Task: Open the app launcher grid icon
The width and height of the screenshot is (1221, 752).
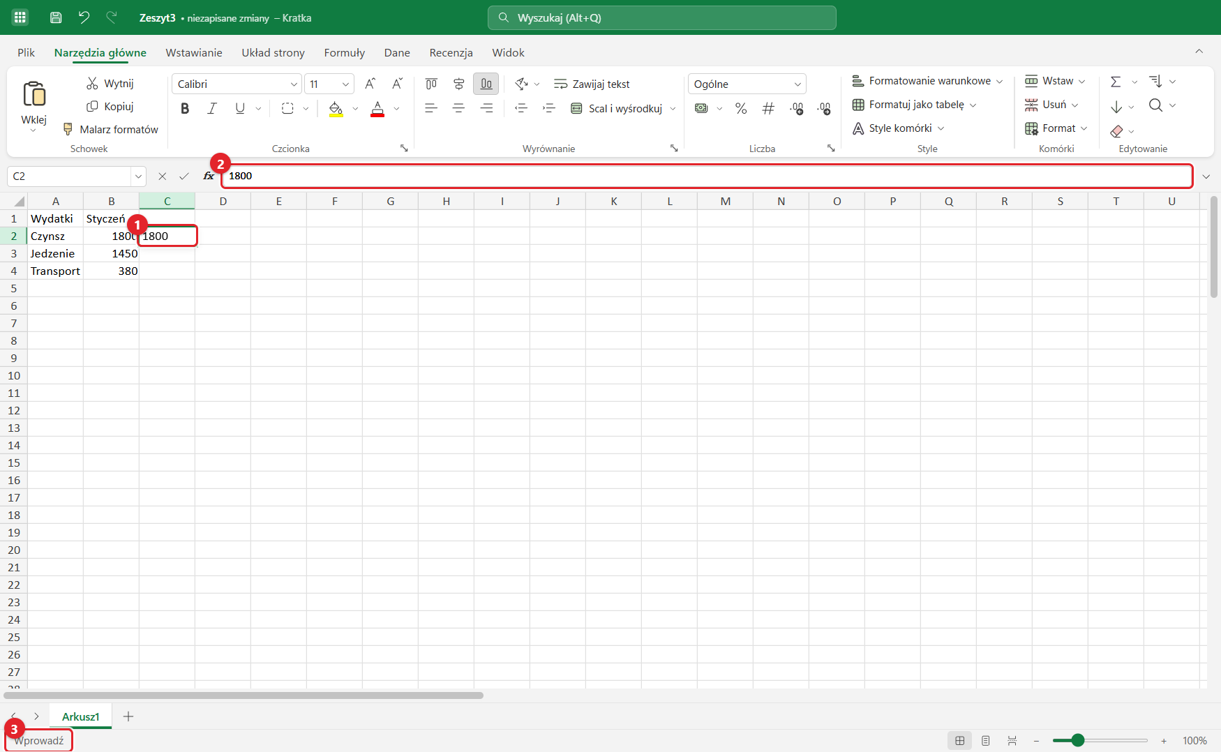Action: [x=20, y=17]
